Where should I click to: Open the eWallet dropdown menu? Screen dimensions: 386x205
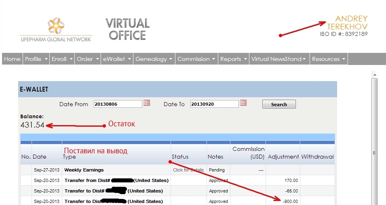pyautogui.click(x=117, y=59)
